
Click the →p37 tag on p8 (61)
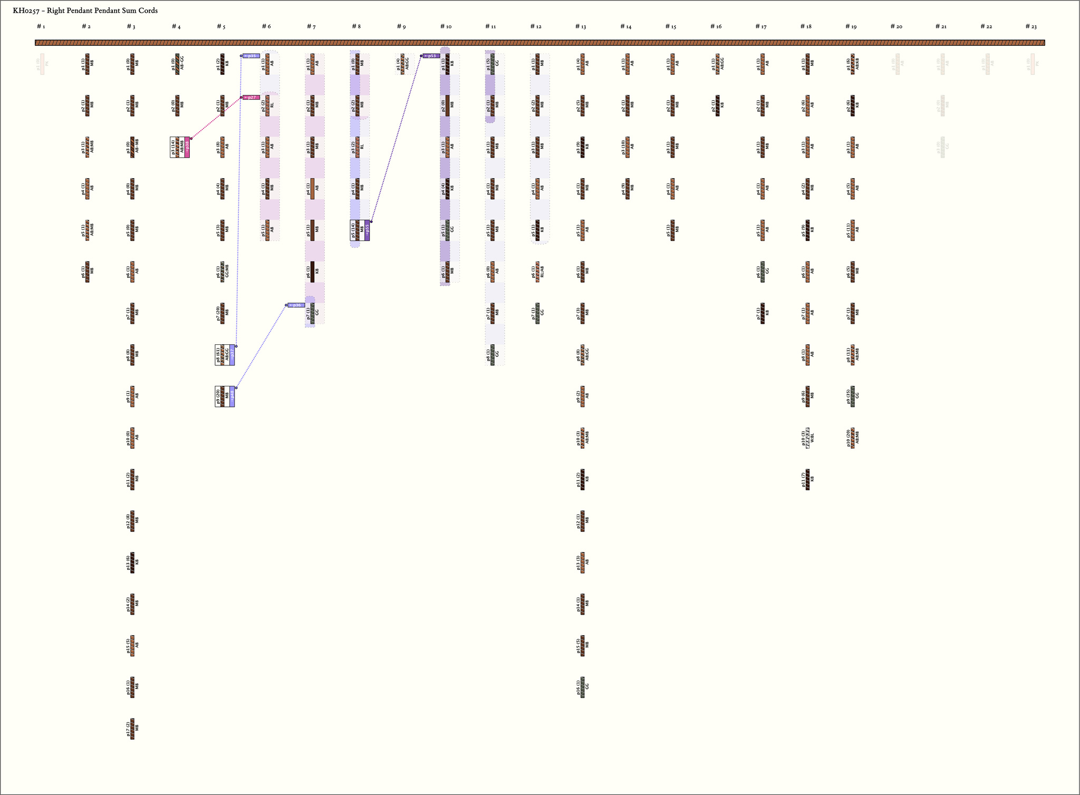point(232,355)
